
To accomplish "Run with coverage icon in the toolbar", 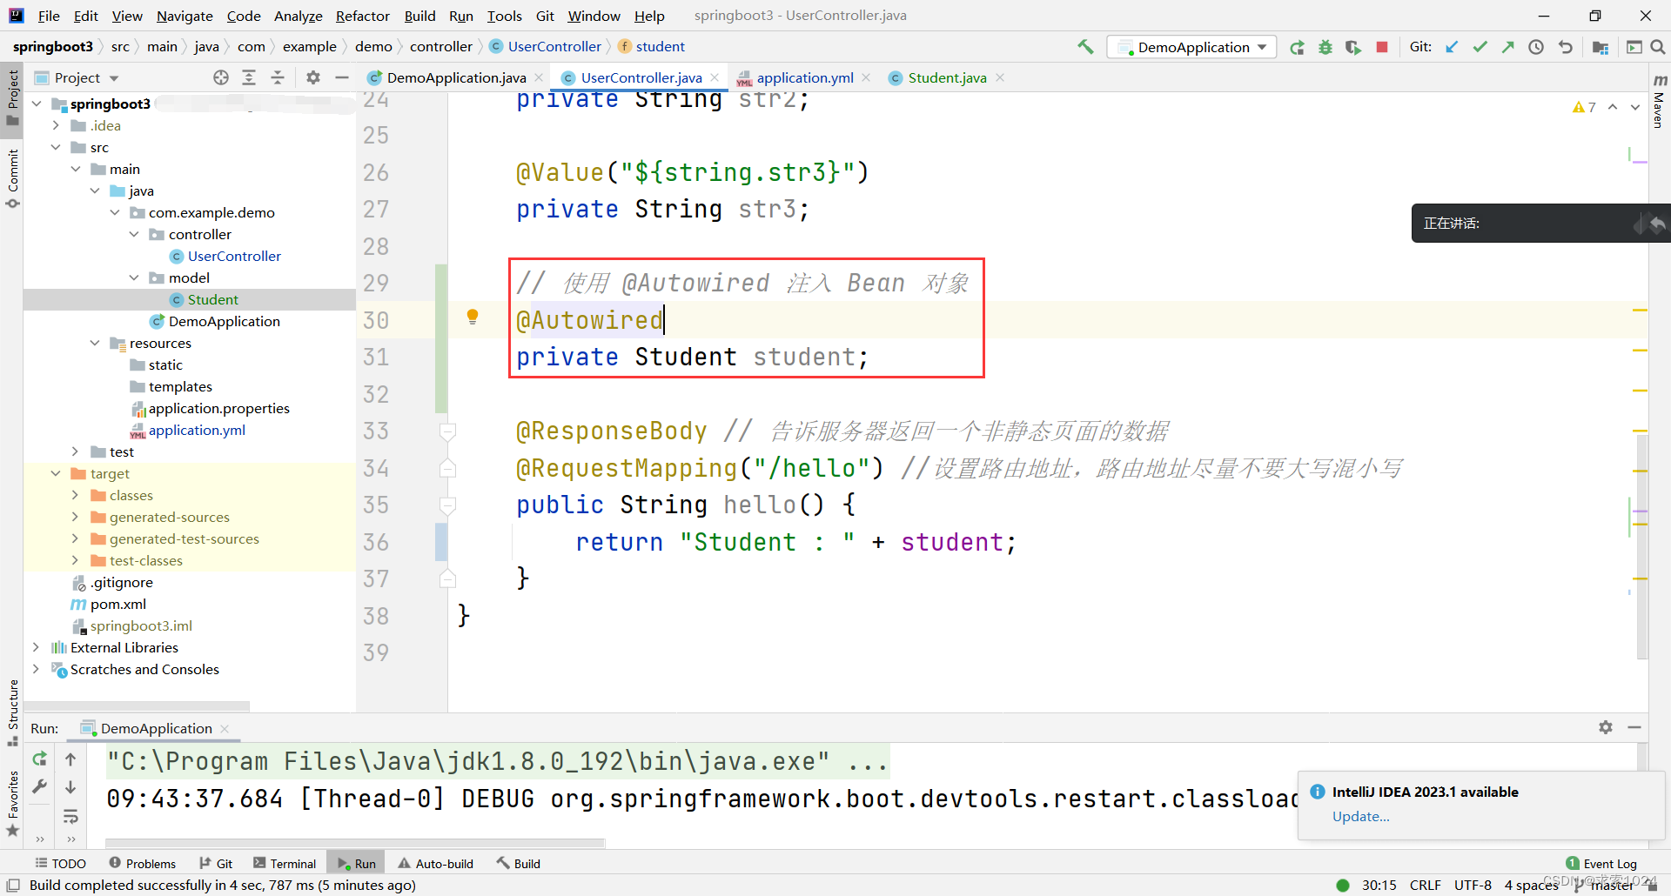I will point(1353,47).
